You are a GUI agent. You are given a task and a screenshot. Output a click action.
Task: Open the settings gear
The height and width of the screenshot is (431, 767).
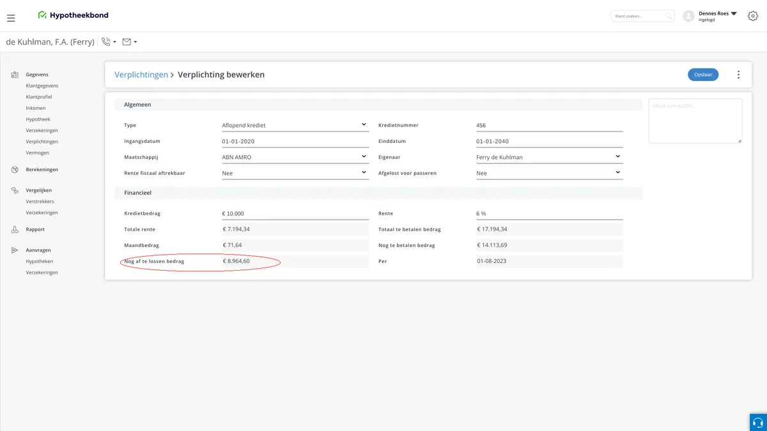coord(752,16)
